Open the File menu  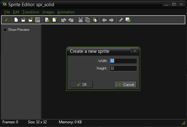tap(7, 12)
